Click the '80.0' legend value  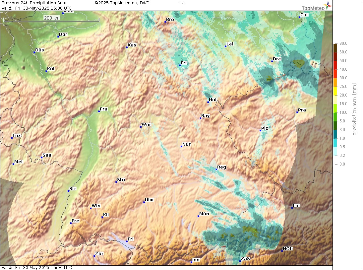(x=343, y=43)
